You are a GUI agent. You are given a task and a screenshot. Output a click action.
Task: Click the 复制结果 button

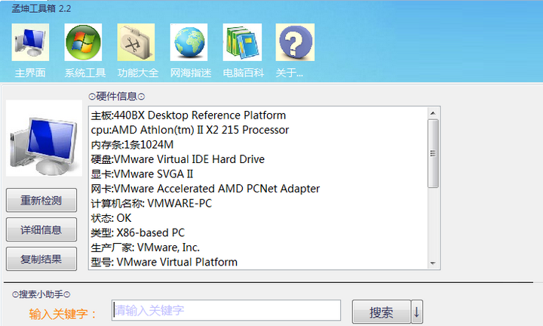[x=41, y=259]
